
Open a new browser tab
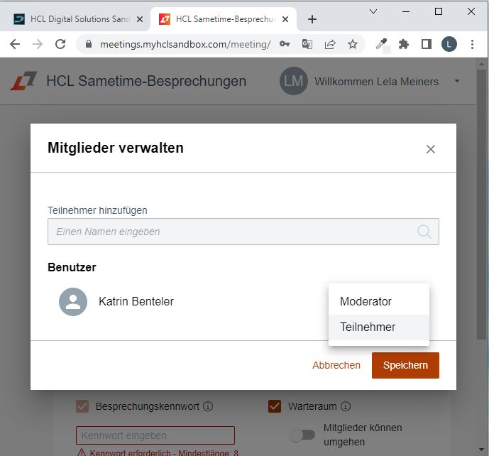[312, 19]
